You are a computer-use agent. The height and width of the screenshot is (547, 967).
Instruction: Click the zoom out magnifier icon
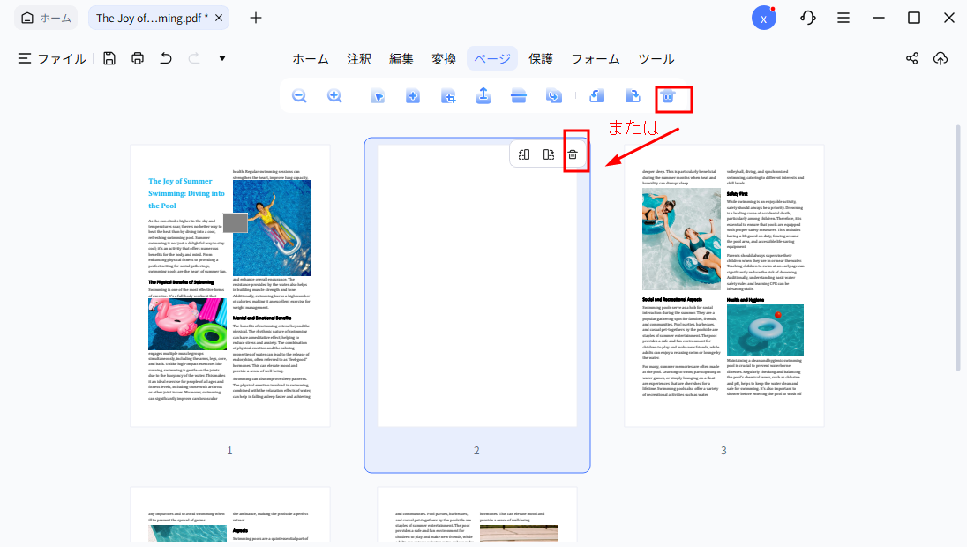[299, 96]
